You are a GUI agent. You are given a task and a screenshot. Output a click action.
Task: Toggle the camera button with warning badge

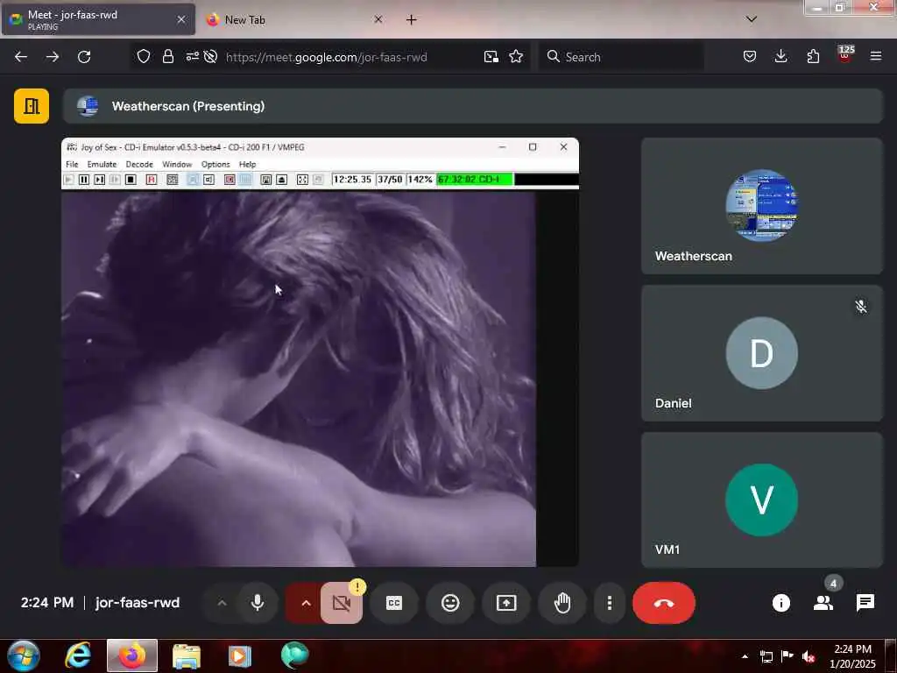tap(342, 603)
